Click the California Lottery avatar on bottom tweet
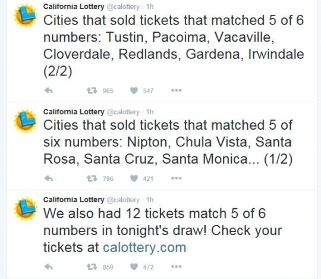 25,209
